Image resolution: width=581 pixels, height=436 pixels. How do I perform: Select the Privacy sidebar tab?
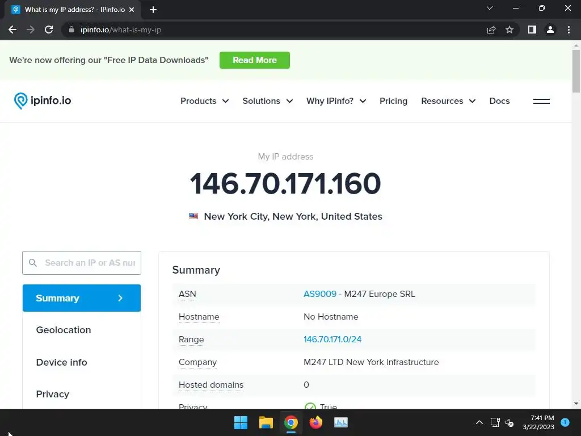(53, 394)
